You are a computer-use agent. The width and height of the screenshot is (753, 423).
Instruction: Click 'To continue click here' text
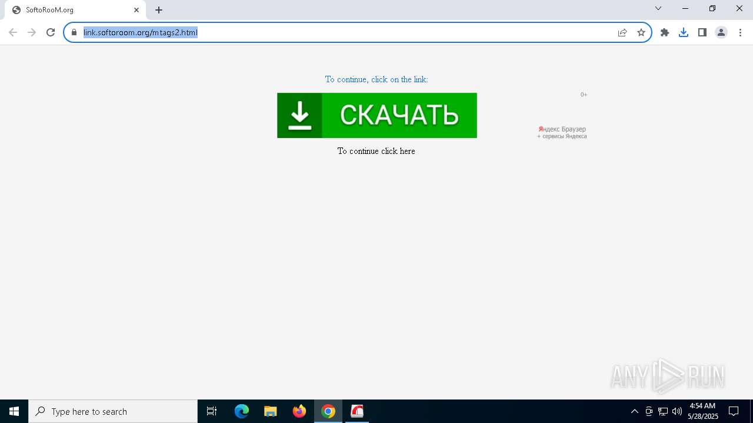(376, 151)
